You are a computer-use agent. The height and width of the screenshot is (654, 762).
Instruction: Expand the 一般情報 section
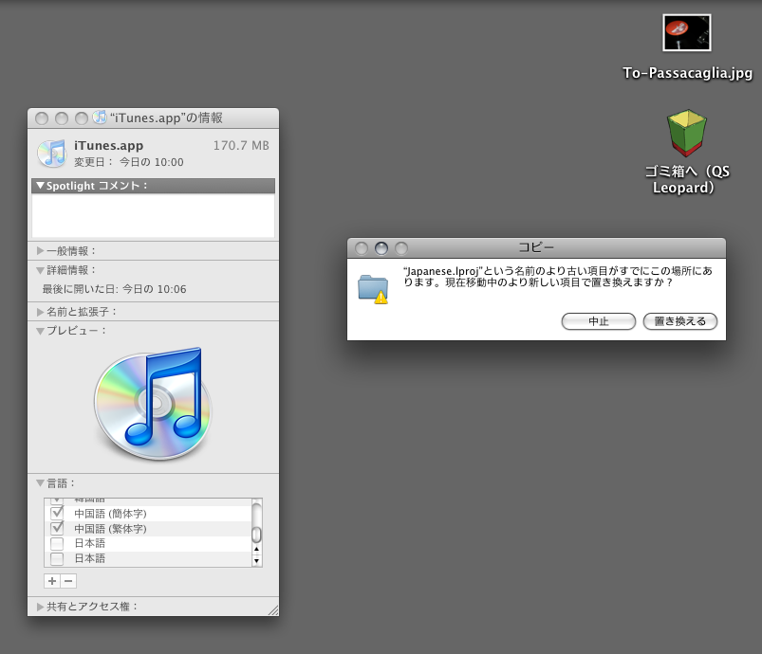(x=41, y=251)
